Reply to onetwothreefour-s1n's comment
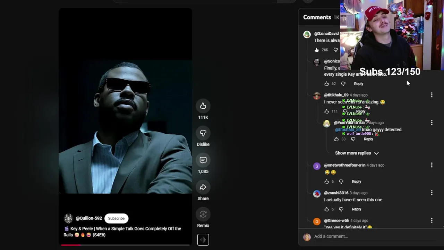The height and width of the screenshot is (250, 444). point(357,182)
